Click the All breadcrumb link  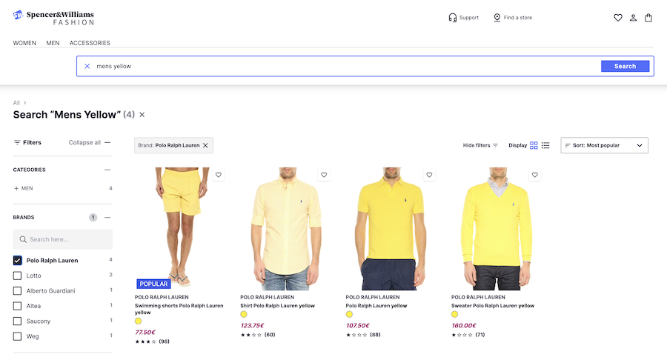coord(16,103)
